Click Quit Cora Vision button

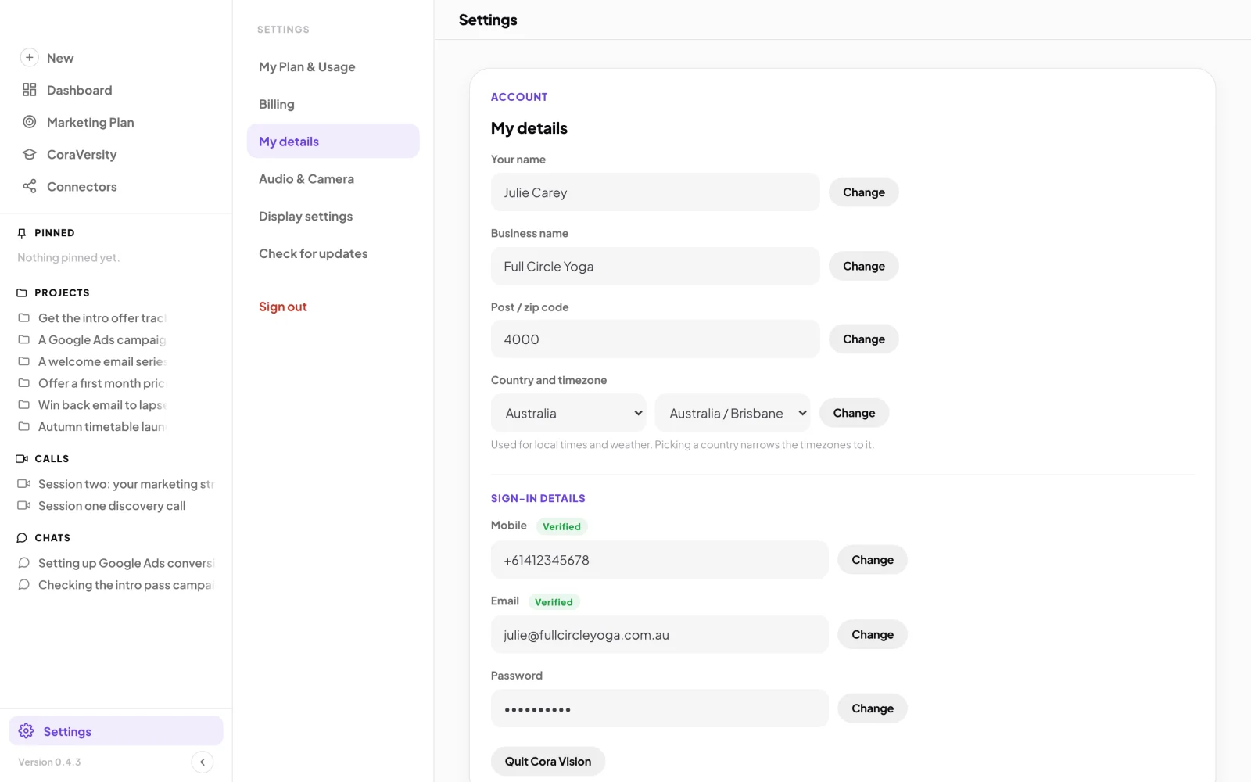point(548,762)
